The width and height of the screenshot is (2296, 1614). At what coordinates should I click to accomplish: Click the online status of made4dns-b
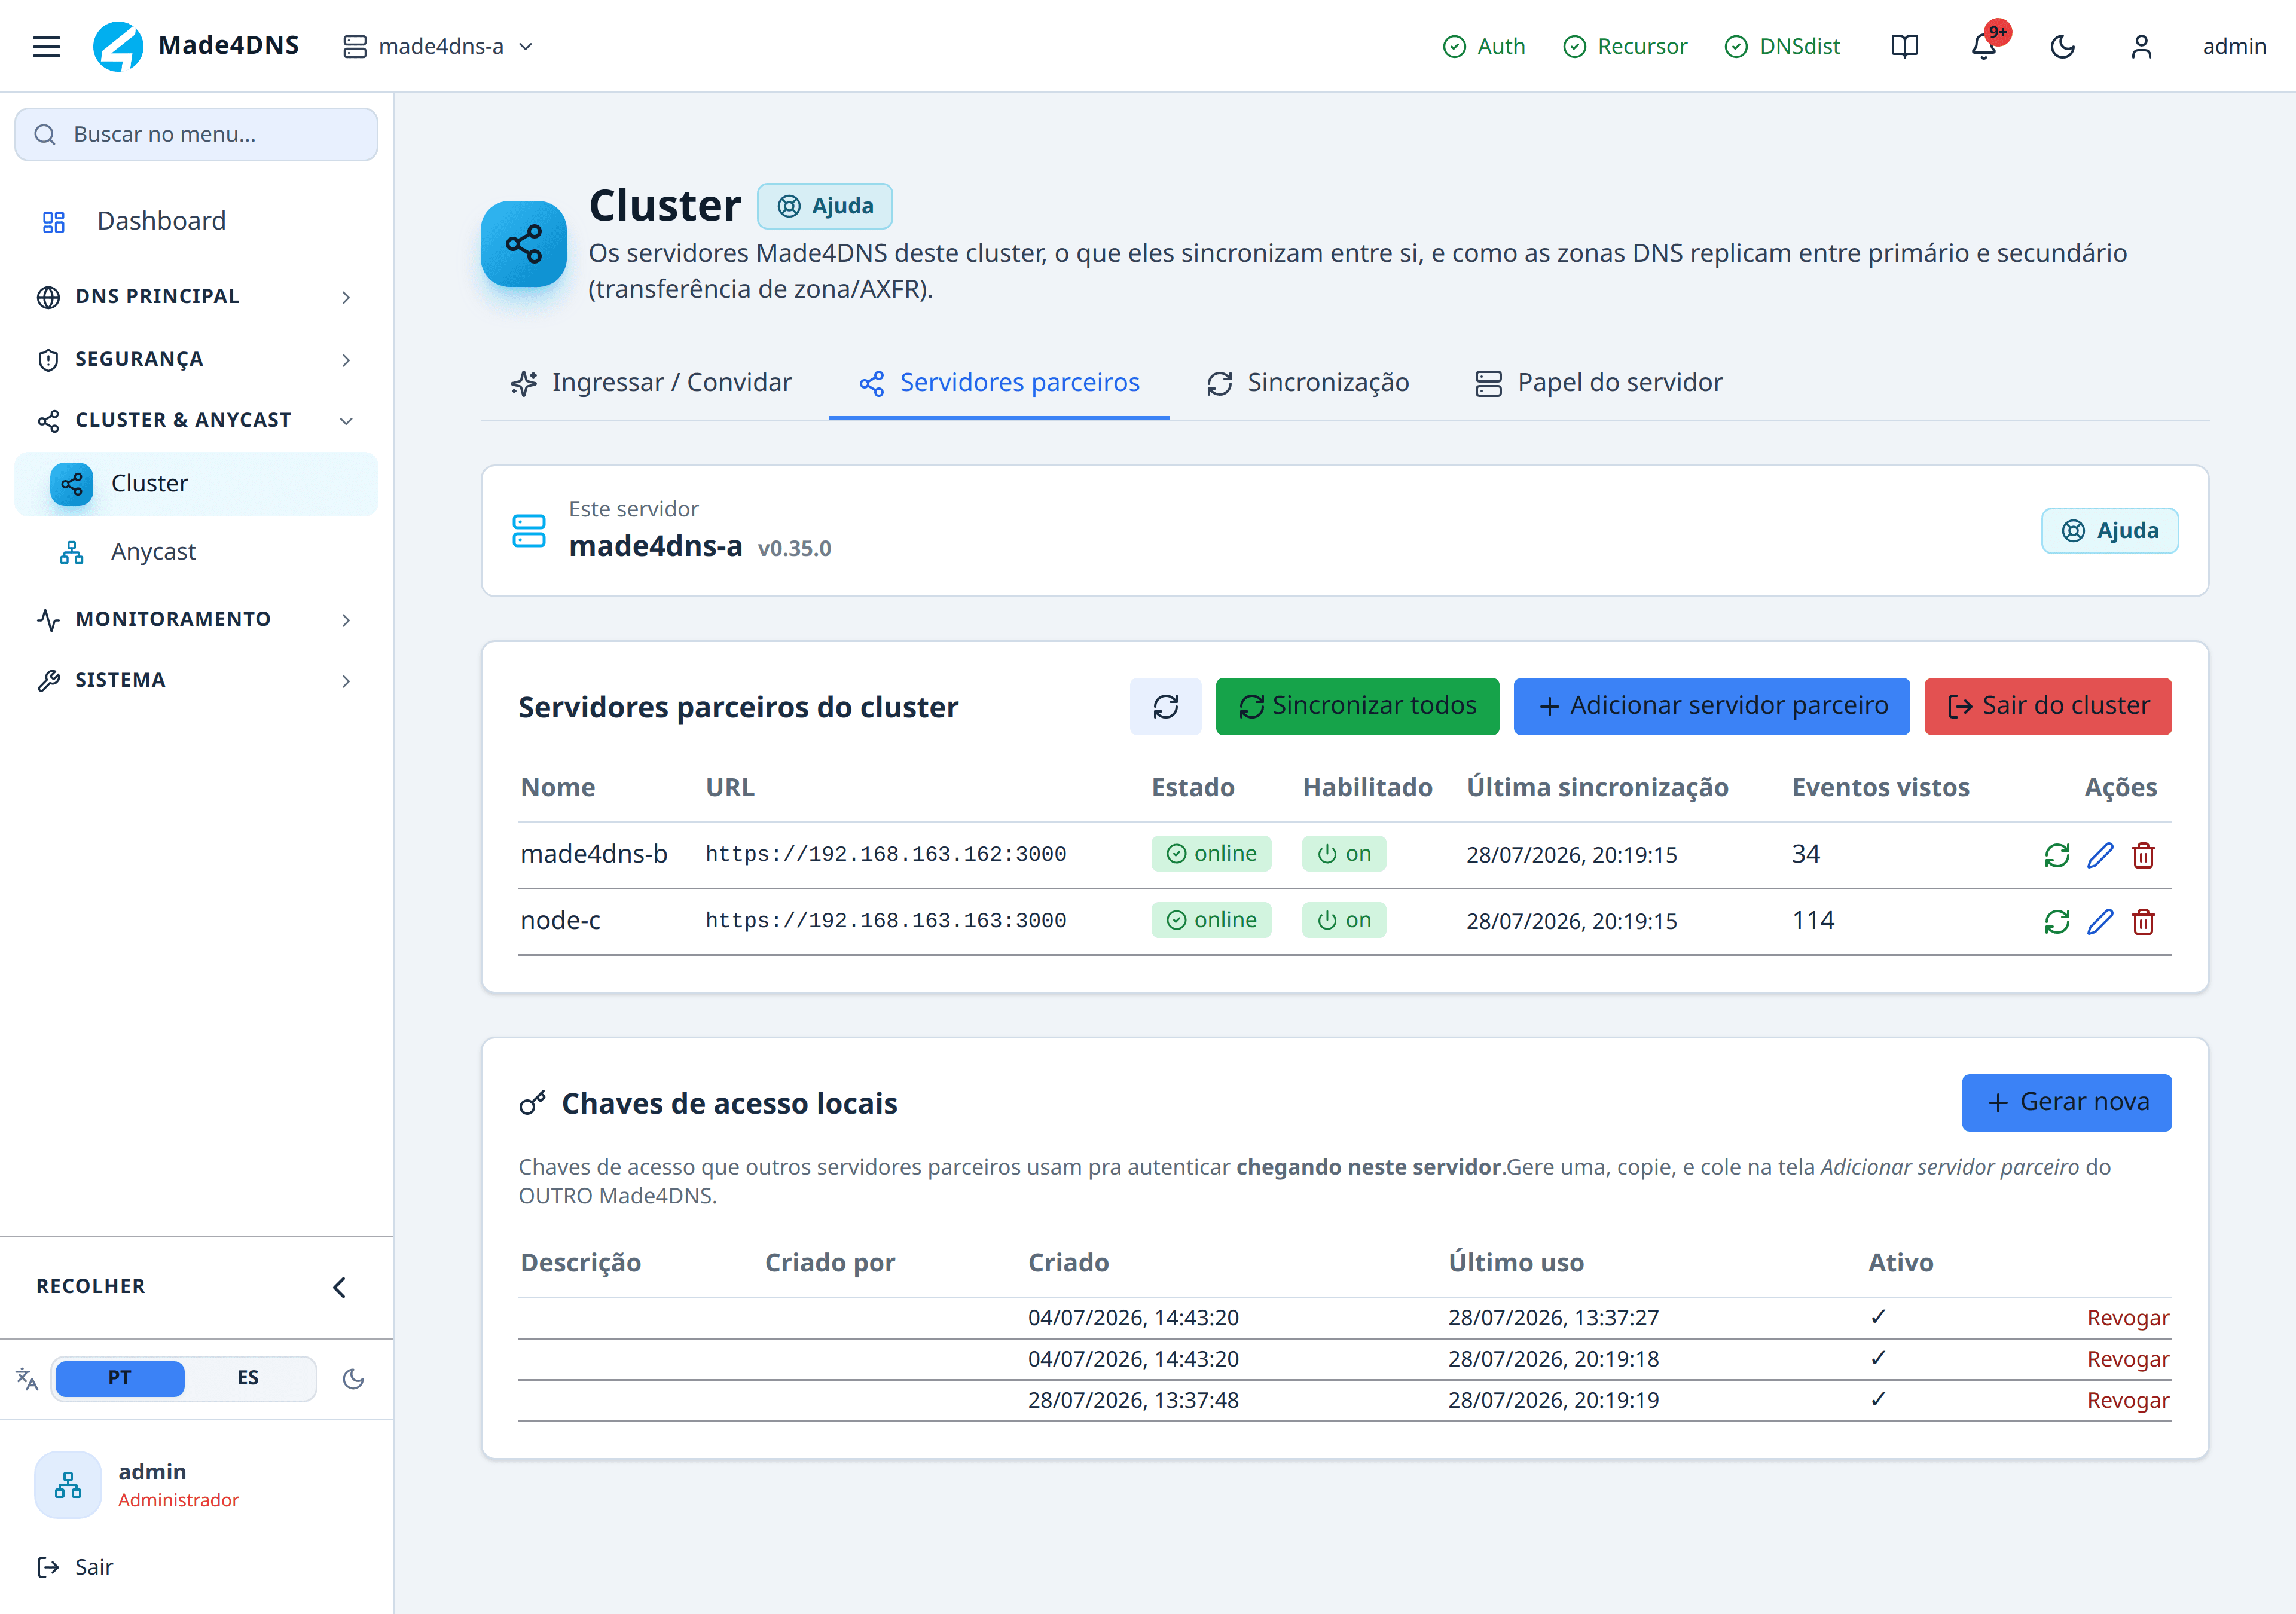[1211, 854]
